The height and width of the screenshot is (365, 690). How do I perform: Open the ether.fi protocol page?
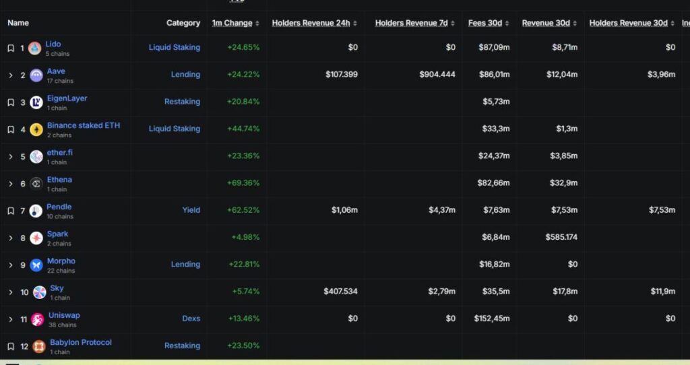click(x=59, y=153)
